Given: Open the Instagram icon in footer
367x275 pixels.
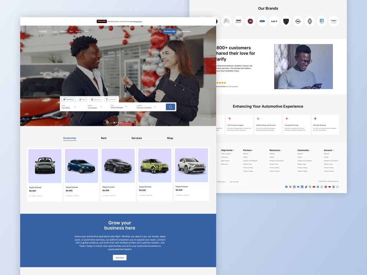Looking at the screenshot, I should point(294,187).
